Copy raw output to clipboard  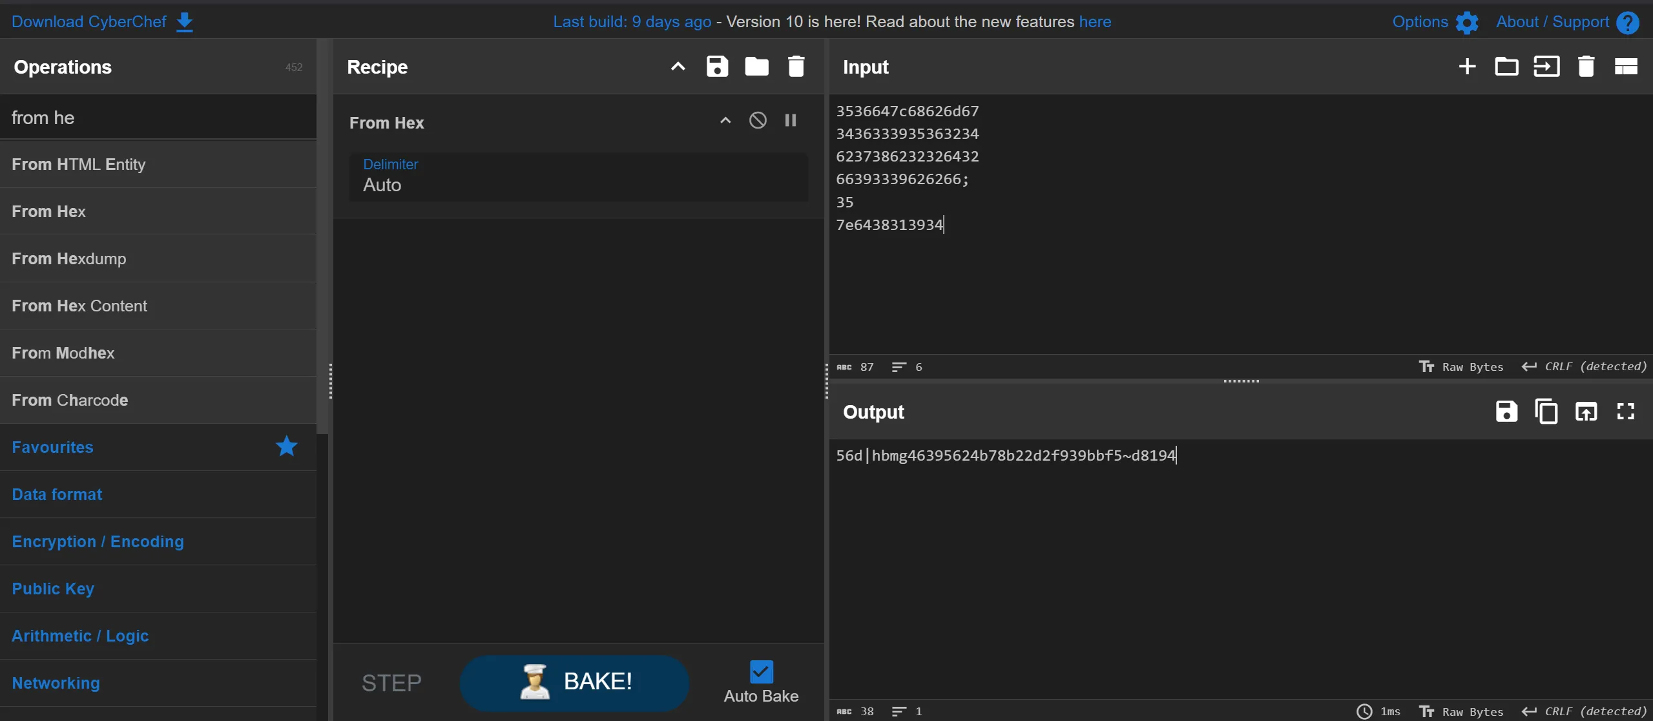(x=1546, y=412)
